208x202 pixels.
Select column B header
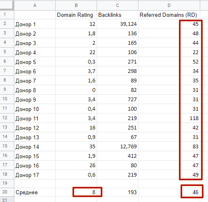[76, 5]
